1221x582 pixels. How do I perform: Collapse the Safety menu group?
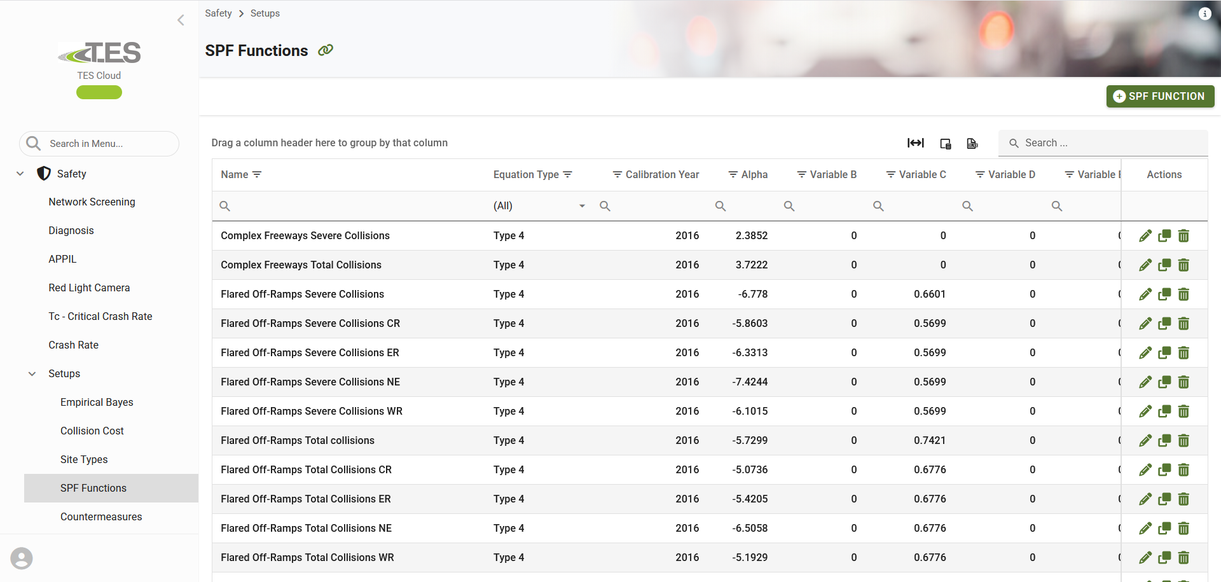(x=20, y=174)
